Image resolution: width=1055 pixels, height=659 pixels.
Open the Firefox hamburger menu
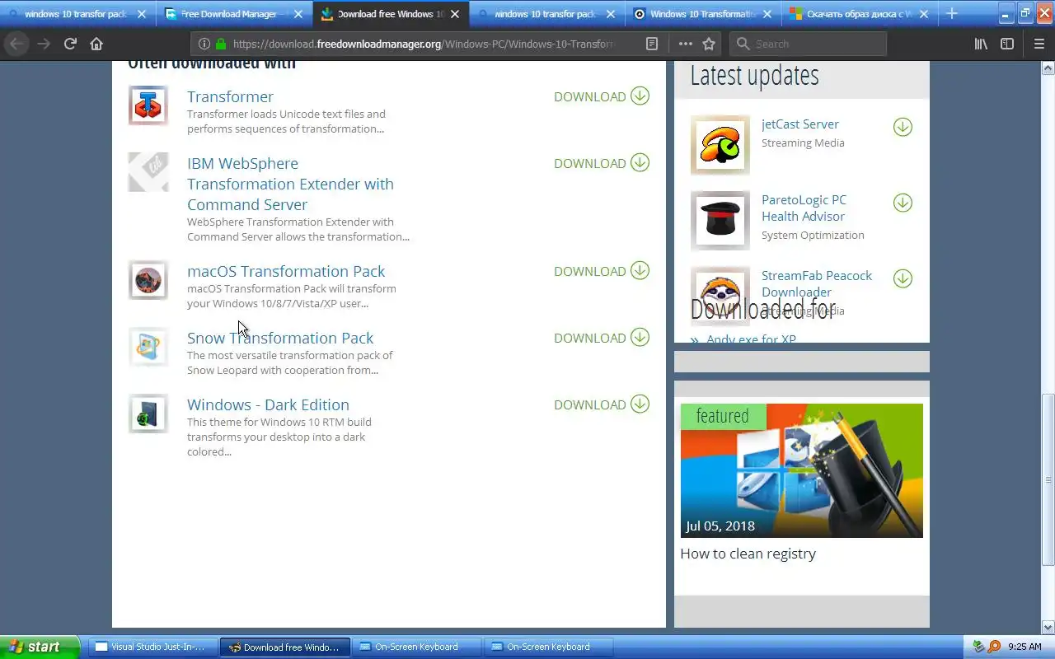[1039, 44]
